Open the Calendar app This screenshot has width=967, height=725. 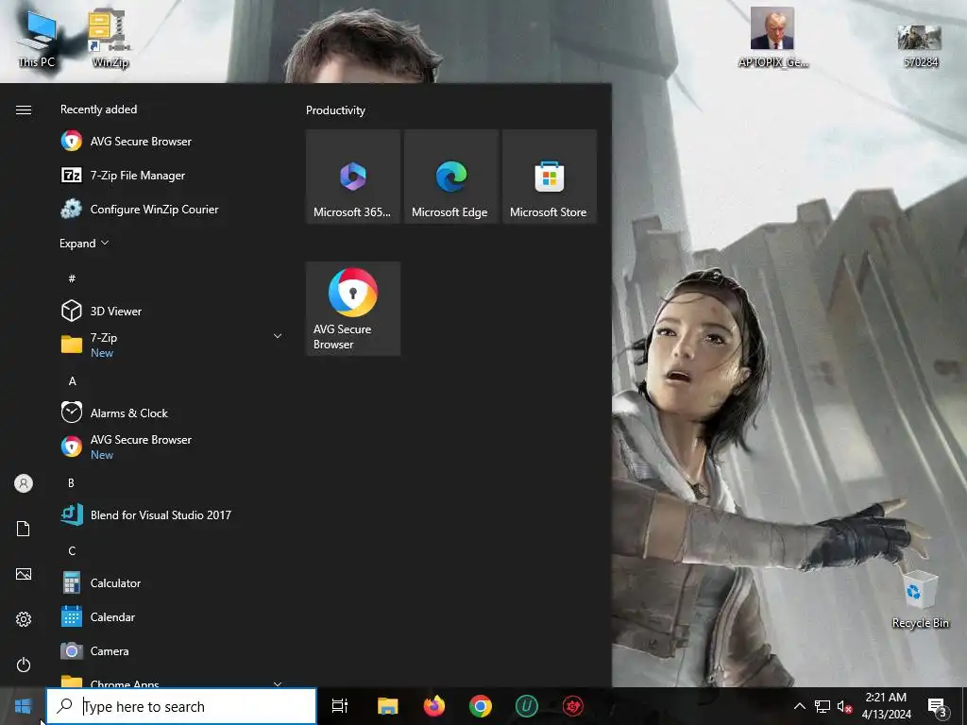[x=170, y=616]
